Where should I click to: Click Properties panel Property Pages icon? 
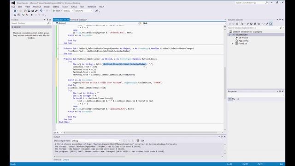coord(238,99)
